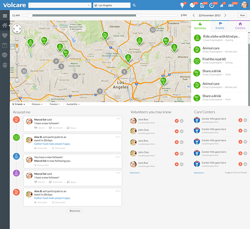Image resolution: width=250 pixels, height=229 pixels.
Task: Click See more under Care Centers
Action: pyautogui.click(x=199, y=173)
